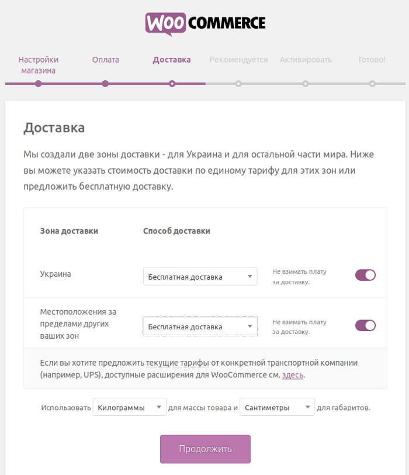Open shipping method dropdown for other zones
This screenshot has width=409, height=475.
click(x=200, y=326)
